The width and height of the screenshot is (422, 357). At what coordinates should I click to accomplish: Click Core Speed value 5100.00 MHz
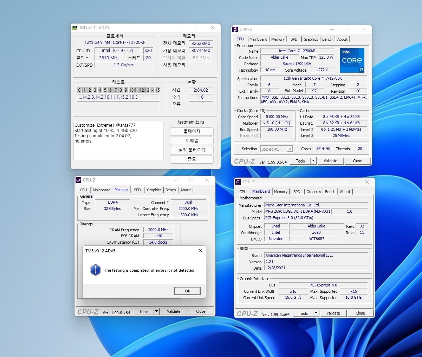click(x=277, y=117)
